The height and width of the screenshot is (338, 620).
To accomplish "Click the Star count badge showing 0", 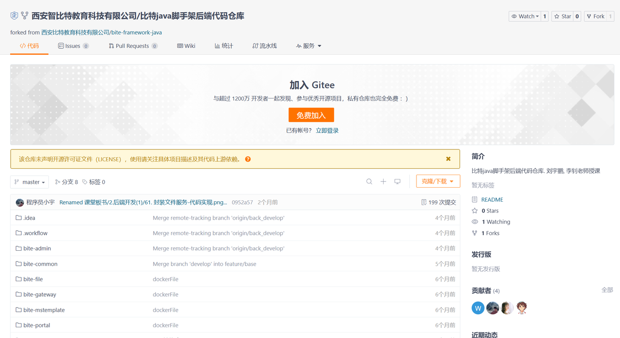I will click(x=577, y=16).
